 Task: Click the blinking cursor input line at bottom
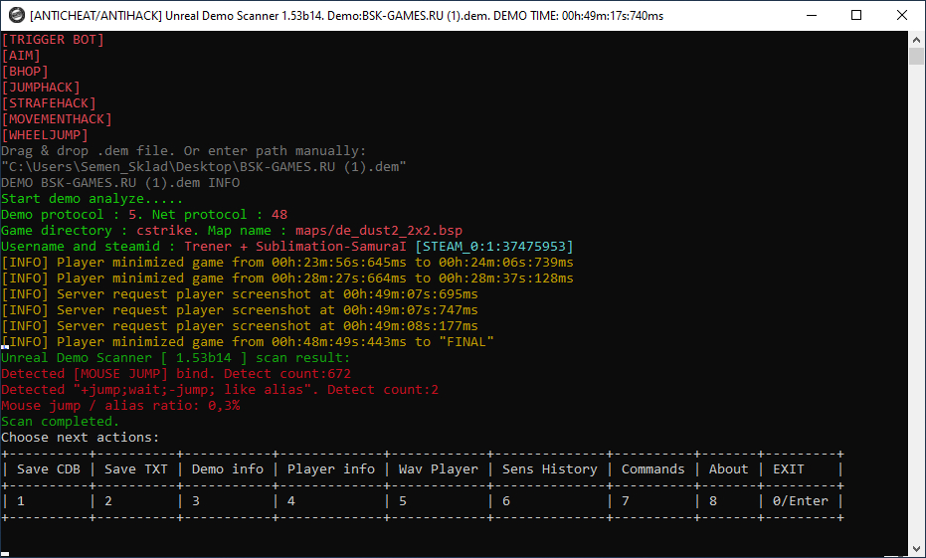point(5,554)
